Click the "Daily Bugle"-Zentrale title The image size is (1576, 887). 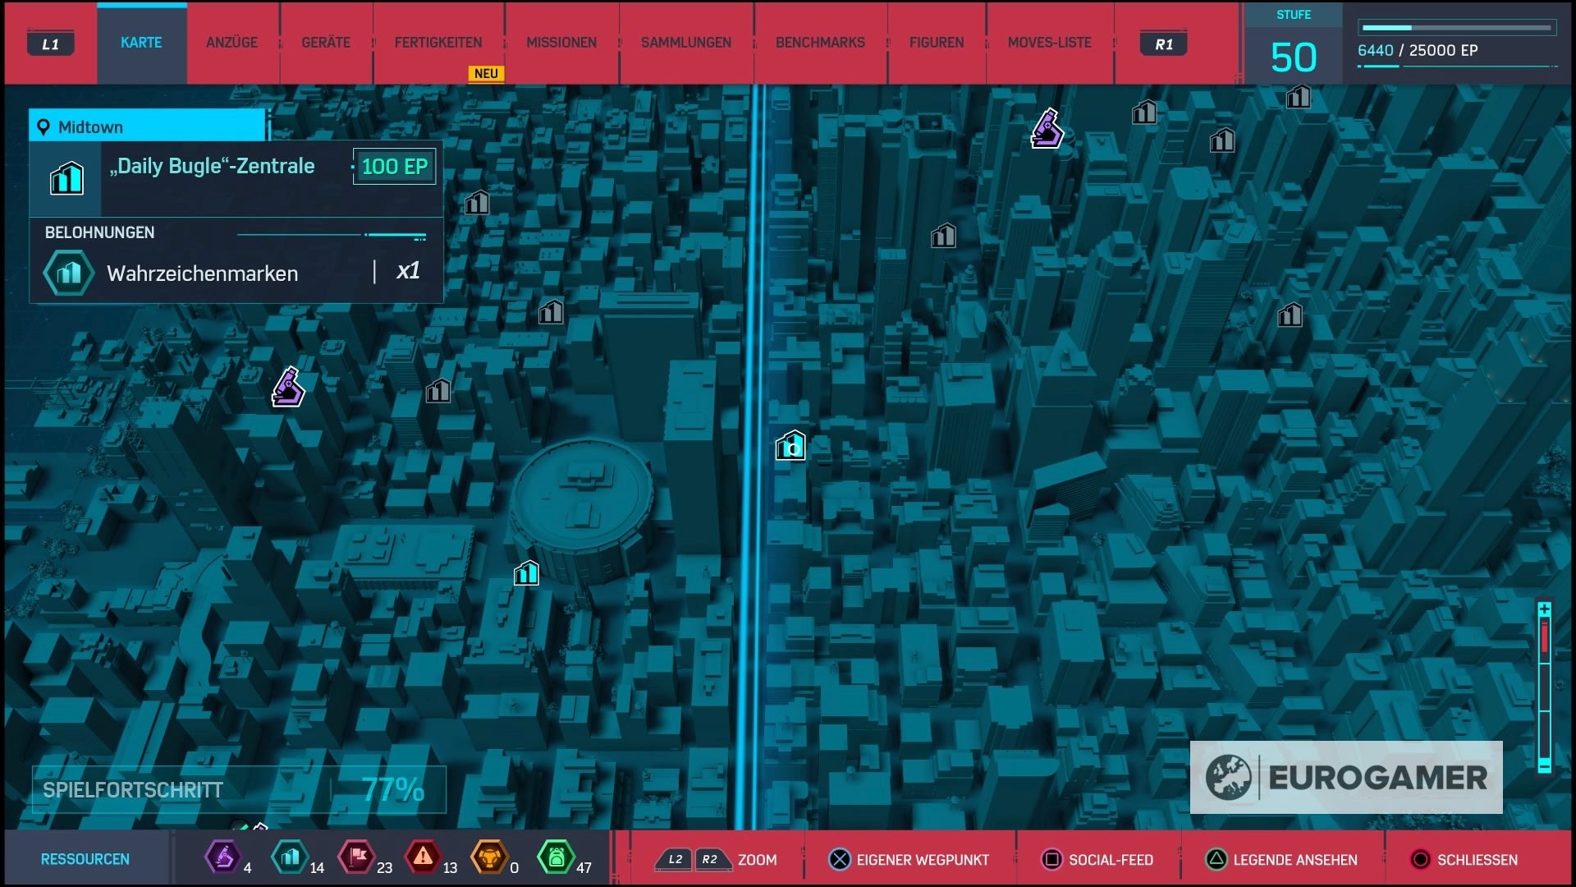213,166
